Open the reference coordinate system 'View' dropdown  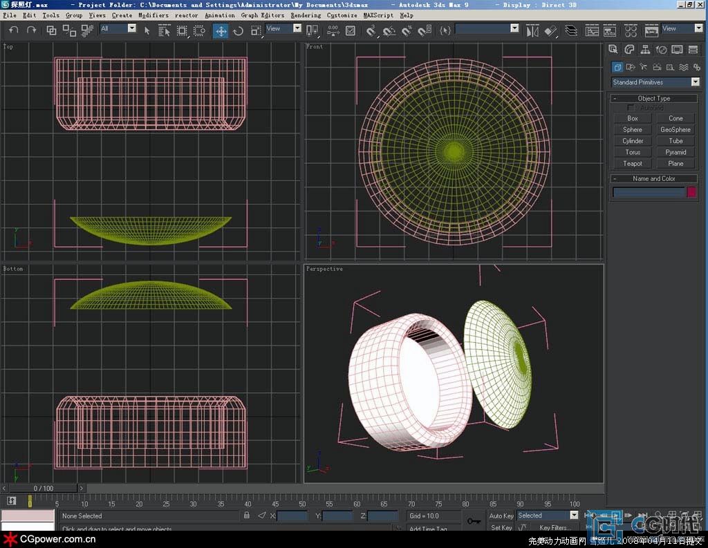pos(297,28)
